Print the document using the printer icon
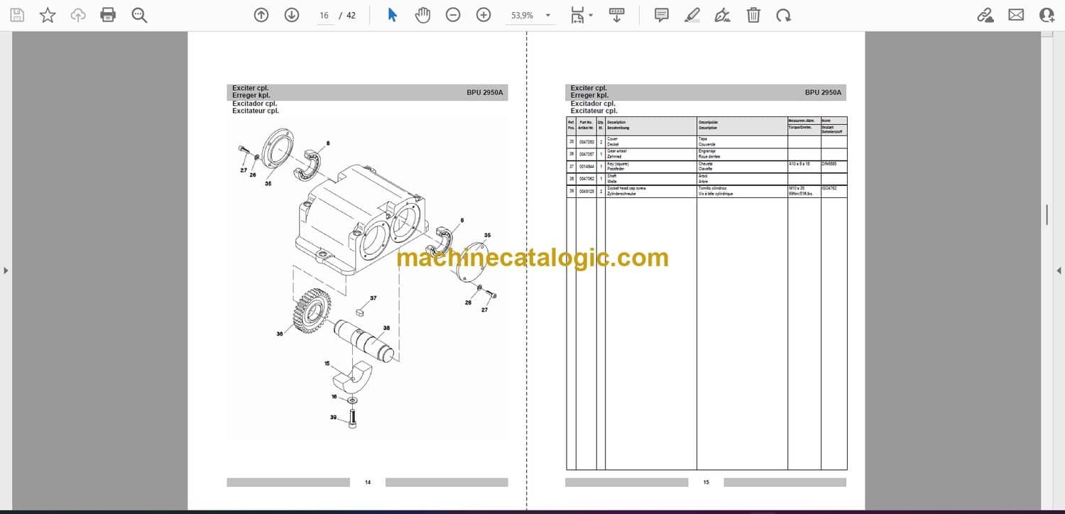Image resolution: width=1065 pixels, height=514 pixels. [108, 15]
